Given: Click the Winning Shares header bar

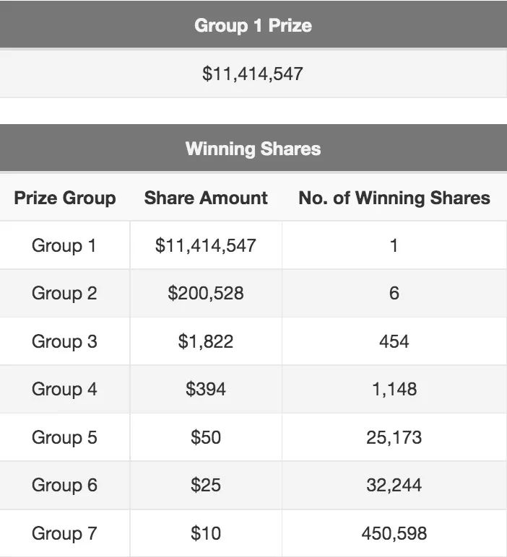Looking at the screenshot, I should 253,148.
